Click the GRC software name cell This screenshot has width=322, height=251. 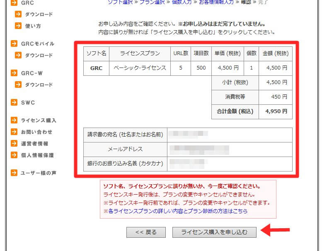pyautogui.click(x=96, y=68)
